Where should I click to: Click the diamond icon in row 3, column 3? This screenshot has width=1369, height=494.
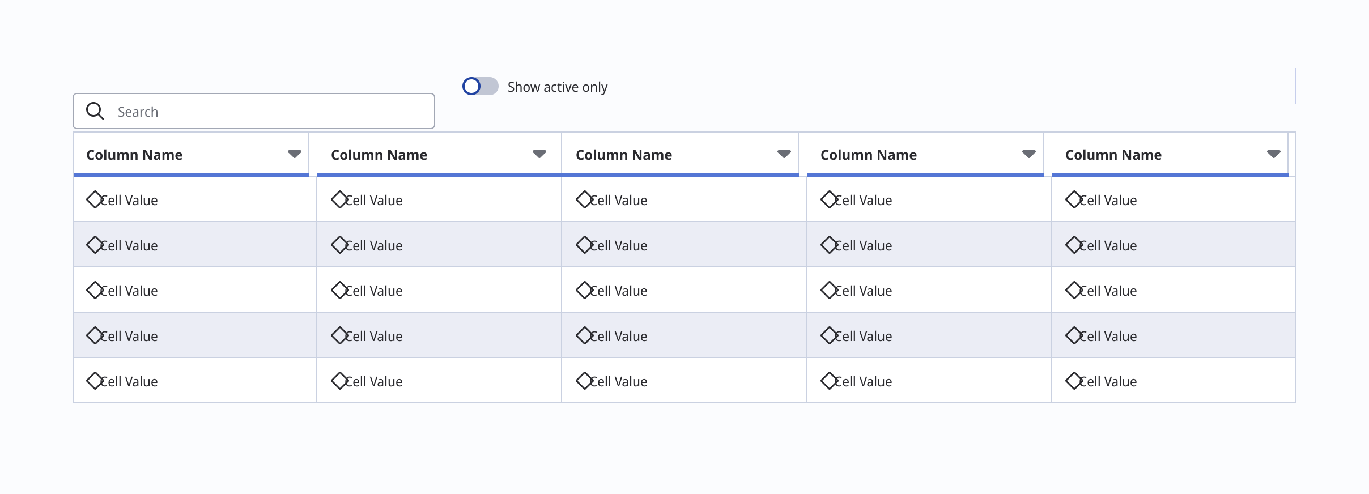[585, 290]
